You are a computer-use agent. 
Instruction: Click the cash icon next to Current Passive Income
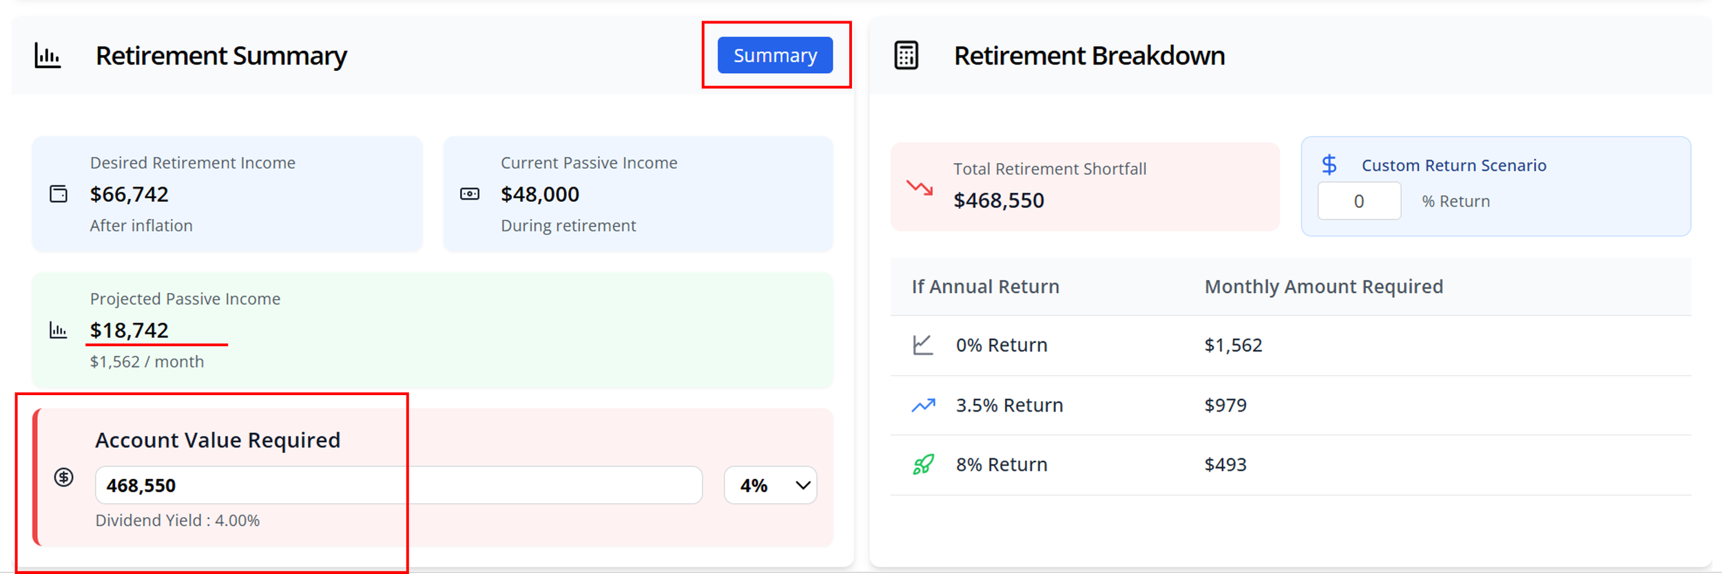click(470, 194)
